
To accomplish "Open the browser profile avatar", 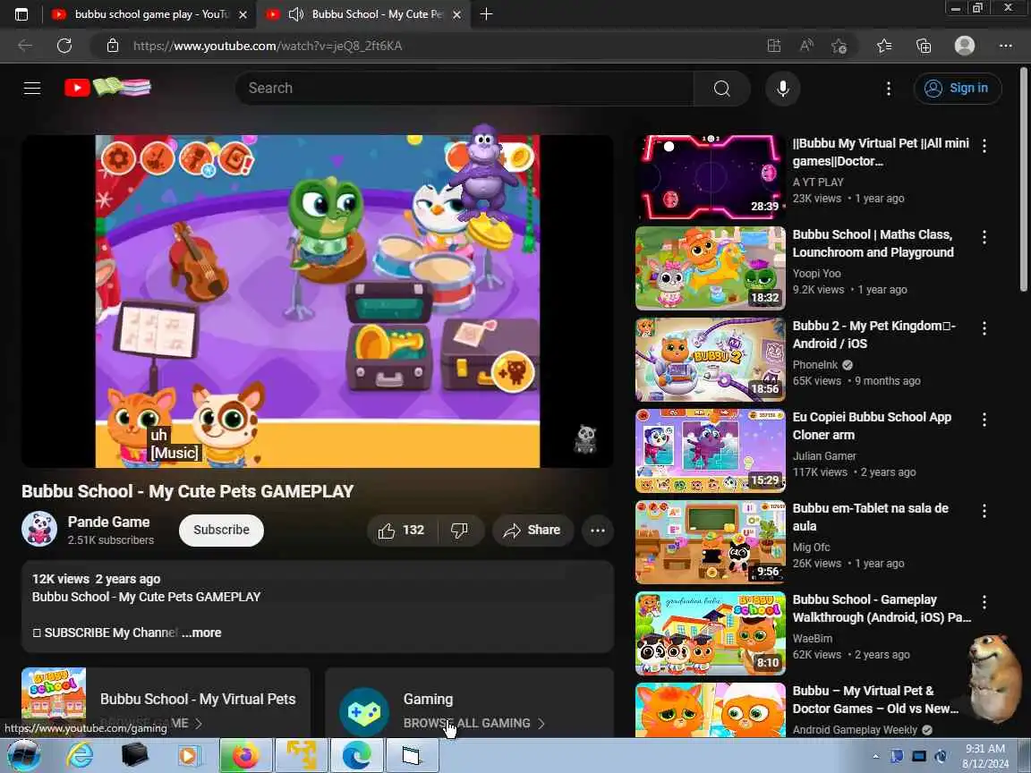I will pyautogui.click(x=965, y=46).
